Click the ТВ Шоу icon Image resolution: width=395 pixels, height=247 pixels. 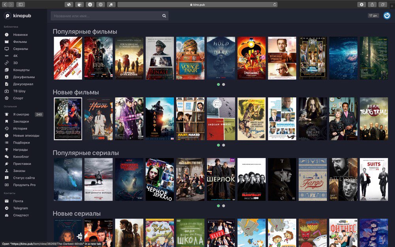pyautogui.click(x=7, y=91)
